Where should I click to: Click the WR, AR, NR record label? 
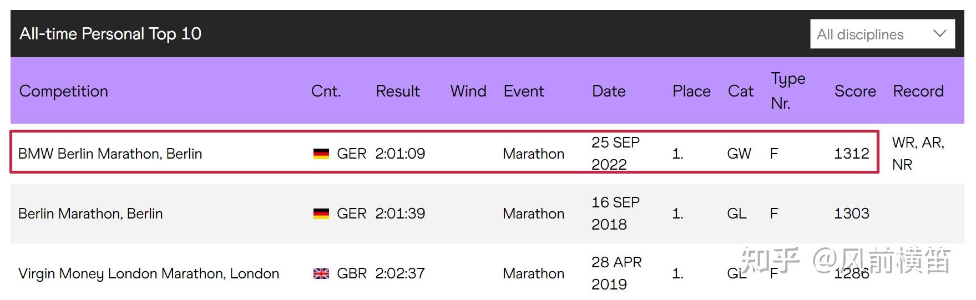918,154
